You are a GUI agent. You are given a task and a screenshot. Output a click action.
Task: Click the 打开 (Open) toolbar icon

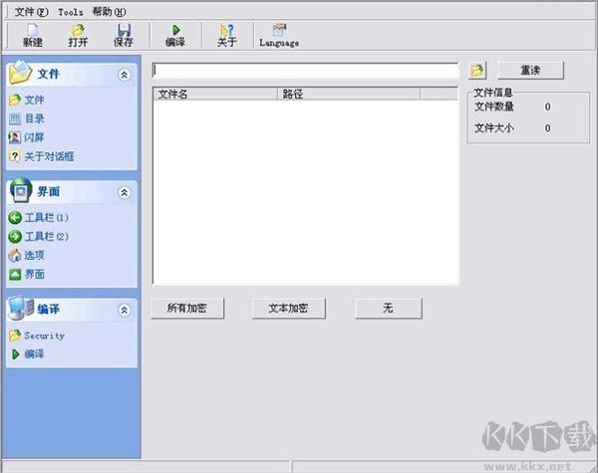pos(78,35)
